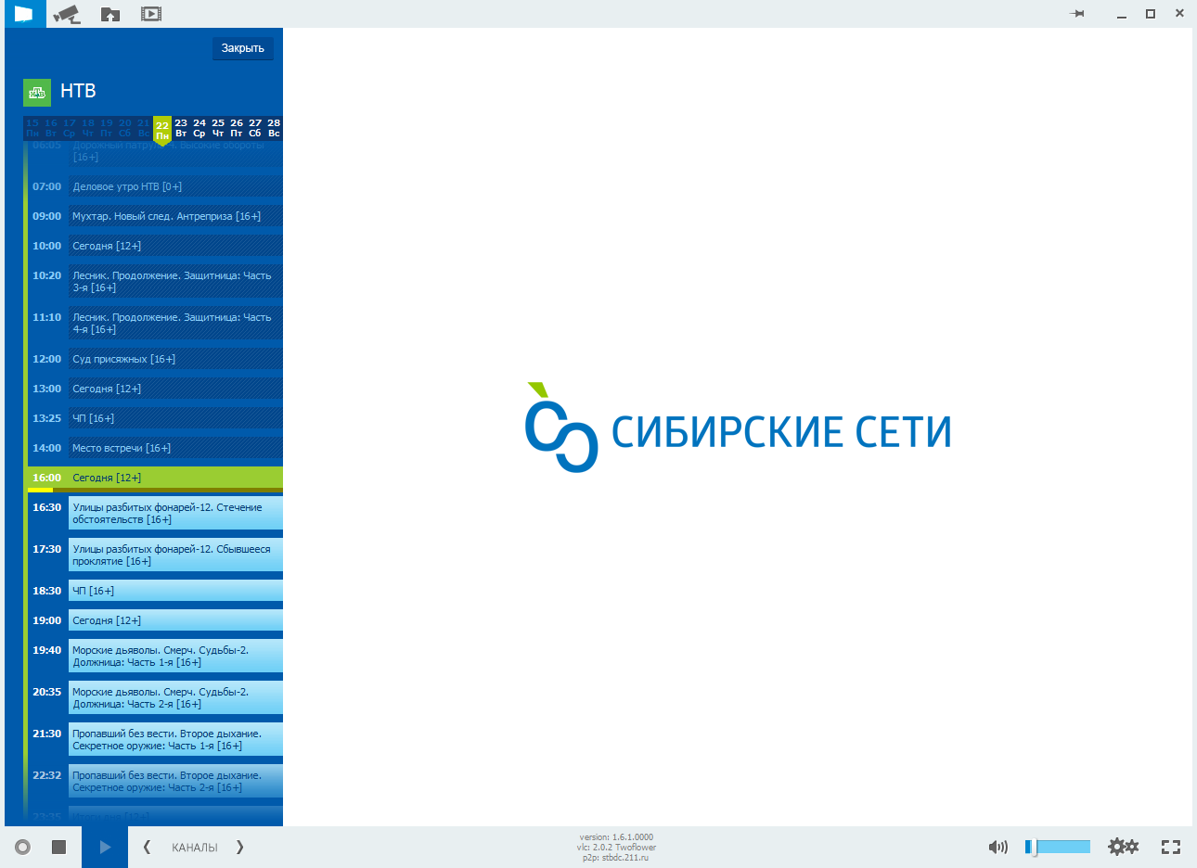The height and width of the screenshot is (868, 1197).
Task: Open the surveillance camera tab icon
Action: [x=67, y=14]
